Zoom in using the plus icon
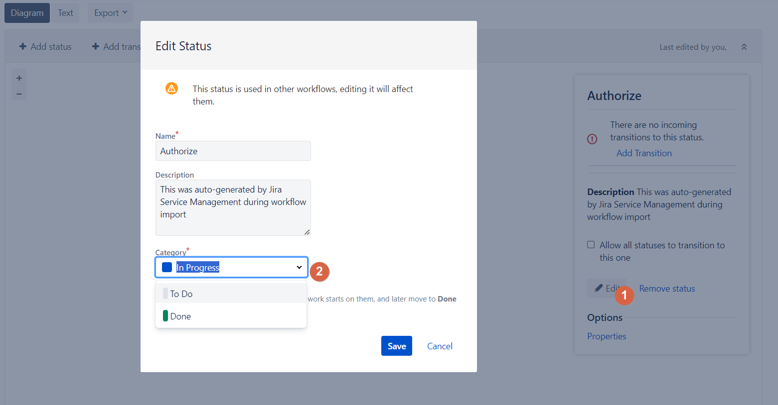778x405 pixels. click(19, 78)
